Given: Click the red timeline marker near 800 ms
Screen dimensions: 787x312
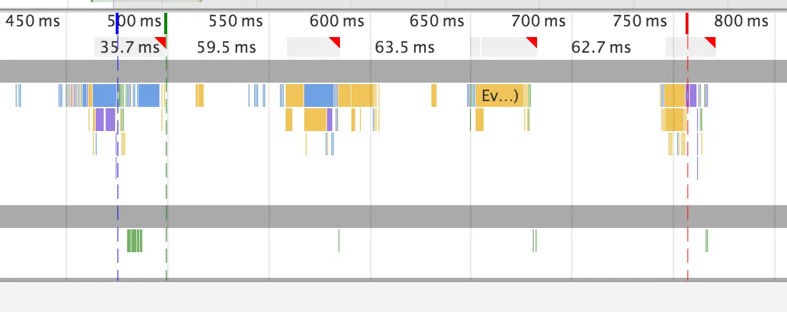Looking at the screenshot, I should 687,24.
